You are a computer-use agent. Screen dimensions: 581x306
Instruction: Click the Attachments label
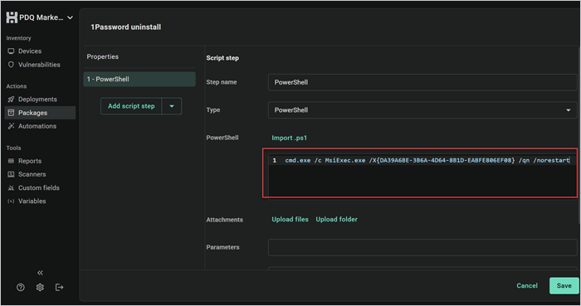225,220
